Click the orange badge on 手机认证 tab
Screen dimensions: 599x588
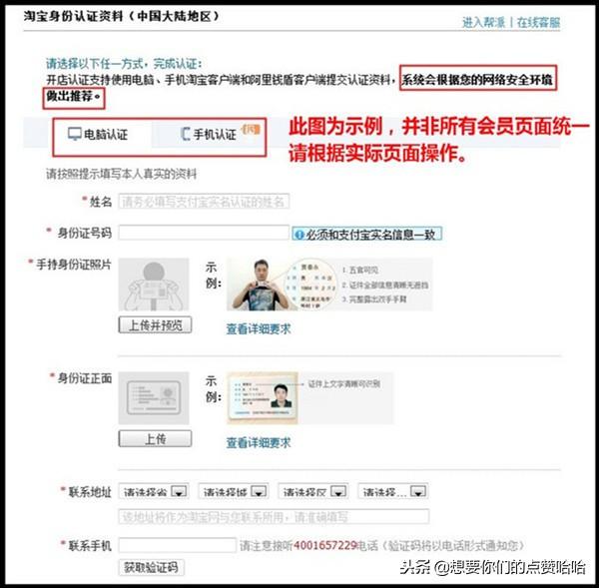point(251,129)
